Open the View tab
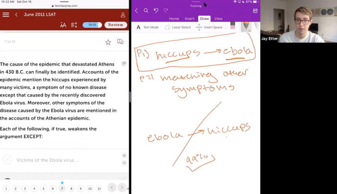 [x=218, y=19]
